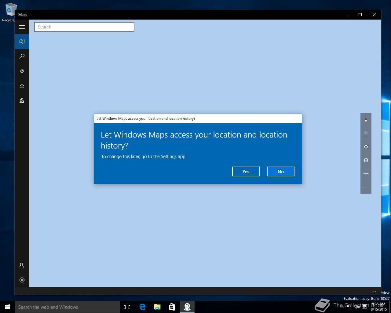Zoom in with the plus button
Screen dimensions: 391x313
pyautogui.click(x=366, y=174)
